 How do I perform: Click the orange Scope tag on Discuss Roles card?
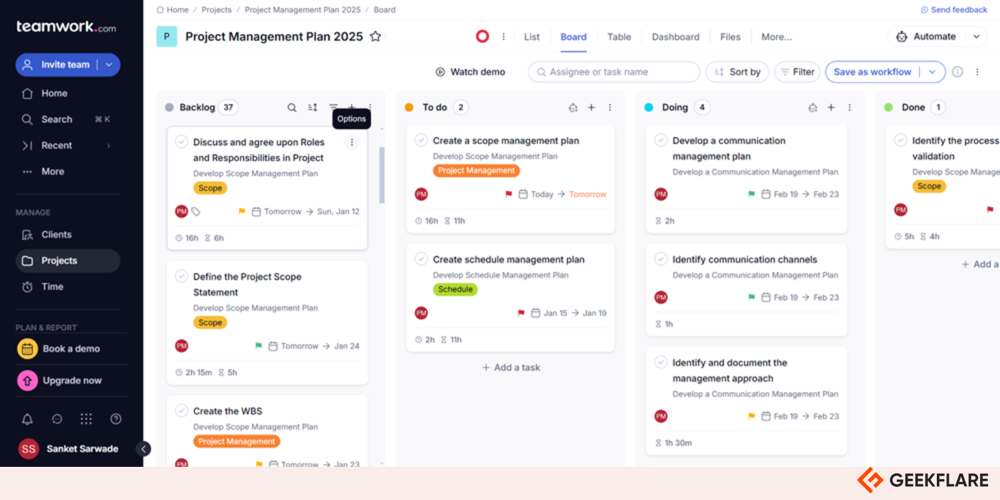click(x=210, y=188)
